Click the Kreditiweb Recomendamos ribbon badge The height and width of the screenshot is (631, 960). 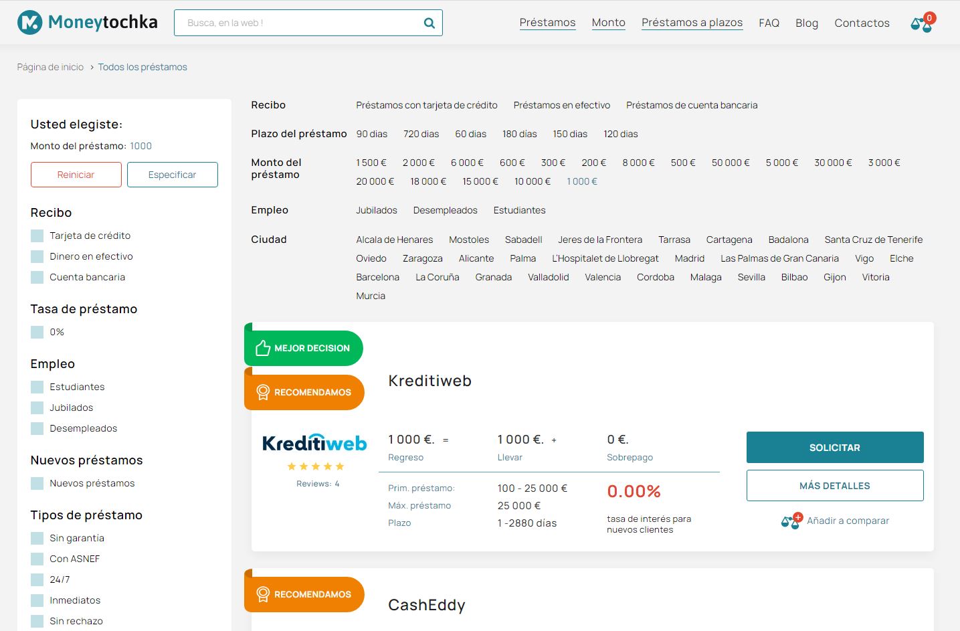click(x=304, y=392)
